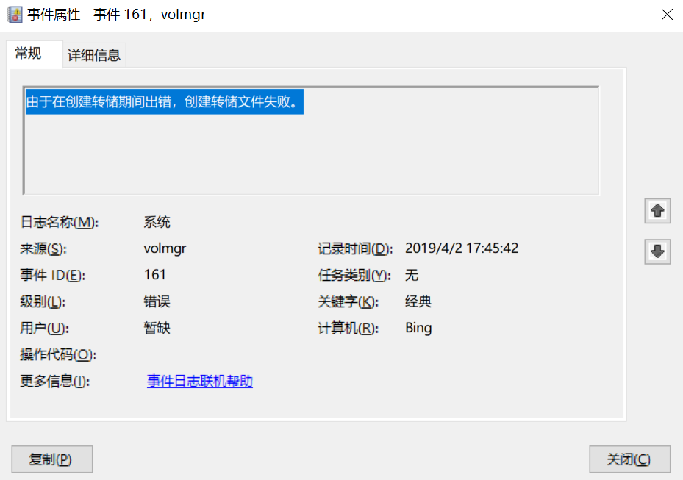Open the 事件日志联机帮助 link
The width and height of the screenshot is (683, 480).
[x=200, y=381]
